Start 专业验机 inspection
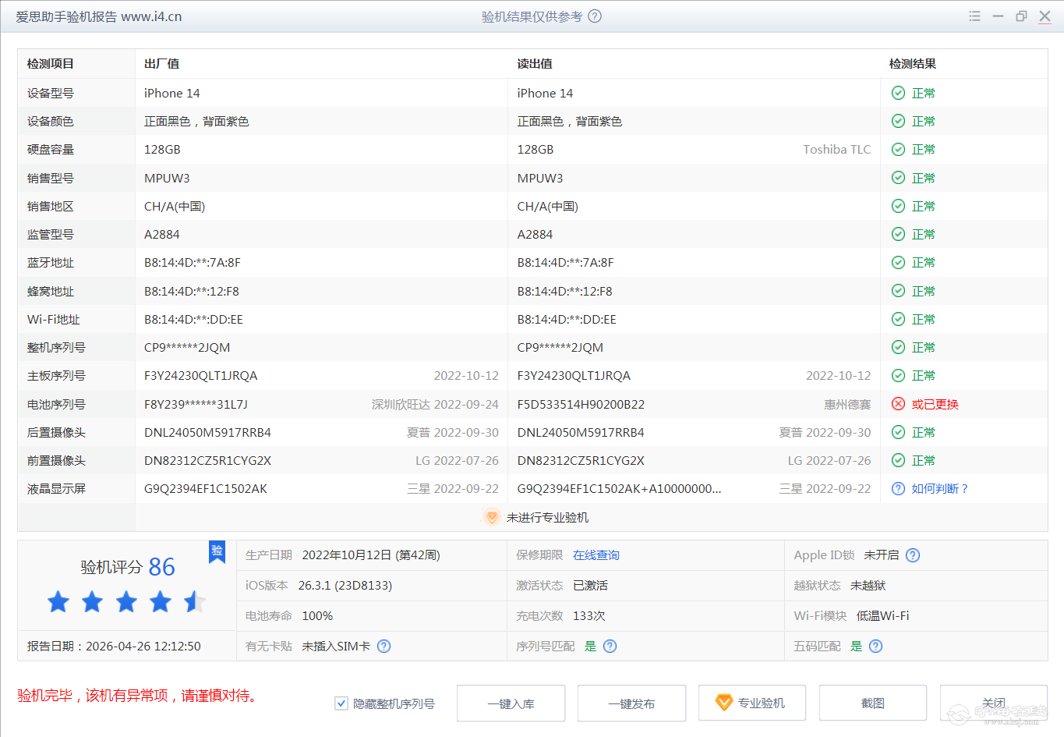The width and height of the screenshot is (1064, 737). pyautogui.click(x=752, y=703)
